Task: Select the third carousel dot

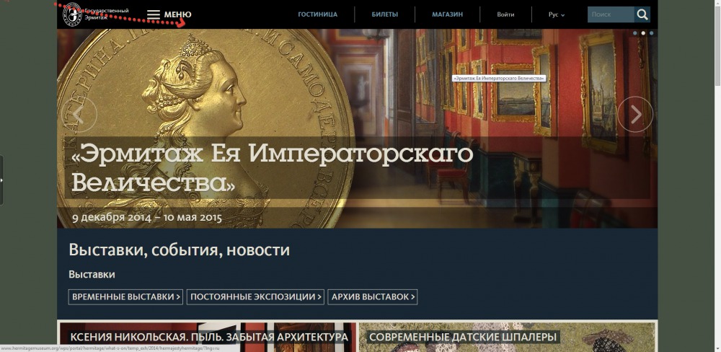Action: click(x=651, y=33)
